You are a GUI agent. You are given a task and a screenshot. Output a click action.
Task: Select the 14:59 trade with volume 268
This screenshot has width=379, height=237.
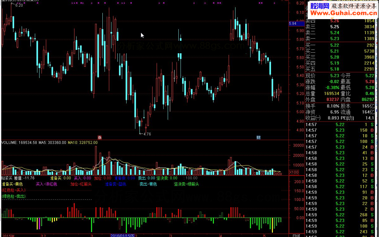340,215
